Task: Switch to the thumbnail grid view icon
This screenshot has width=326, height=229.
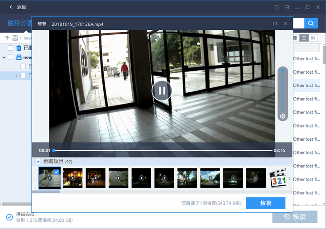Action: point(296,38)
